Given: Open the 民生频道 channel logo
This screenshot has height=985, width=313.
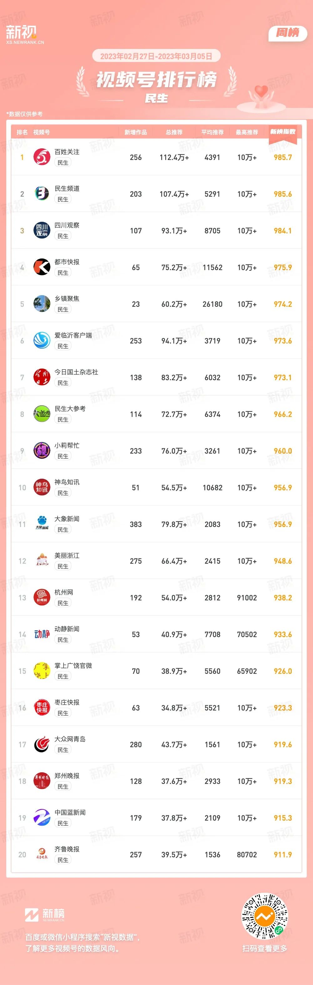Looking at the screenshot, I should 42,194.
